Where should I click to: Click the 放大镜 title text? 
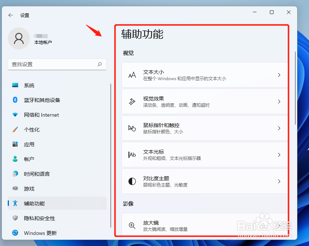151,223
